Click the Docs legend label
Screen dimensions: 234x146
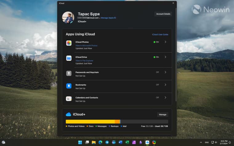pyautogui.click(x=91, y=126)
